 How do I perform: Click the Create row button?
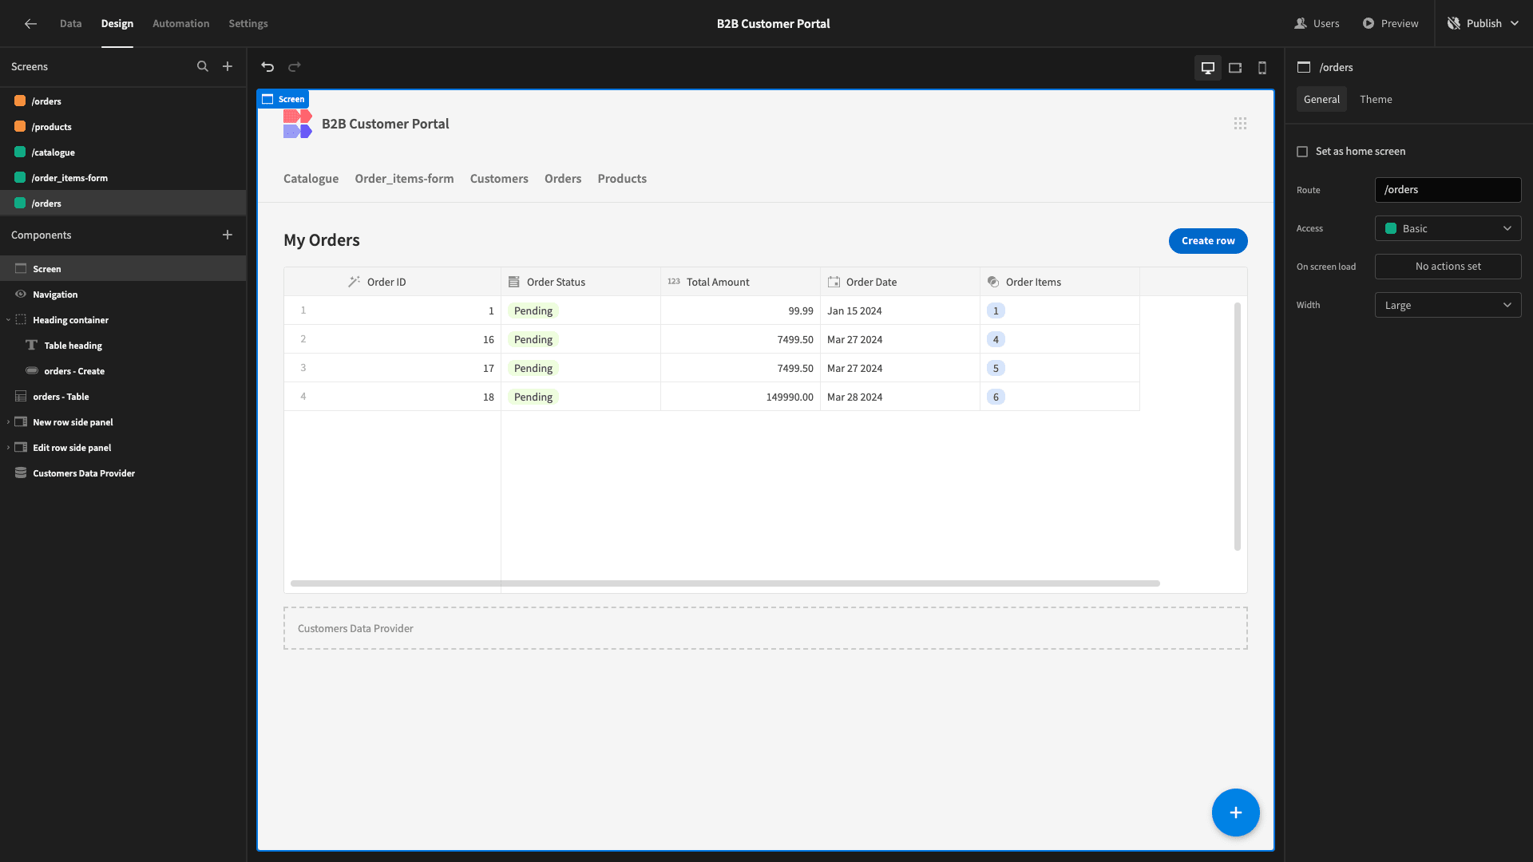click(x=1208, y=240)
